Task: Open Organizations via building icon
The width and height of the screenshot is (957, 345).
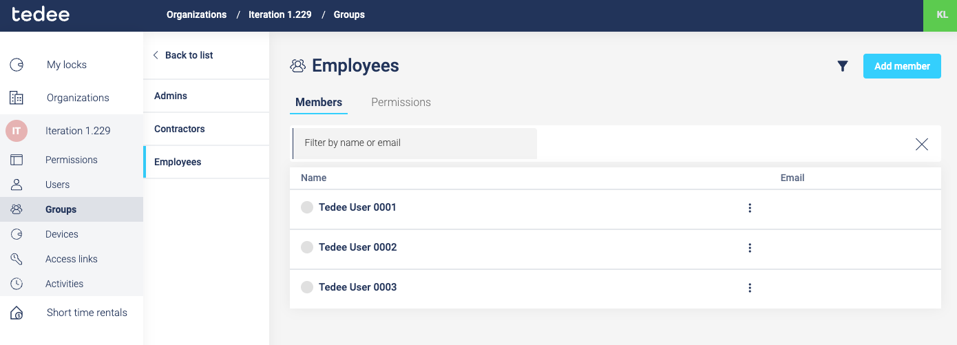Action: tap(17, 98)
